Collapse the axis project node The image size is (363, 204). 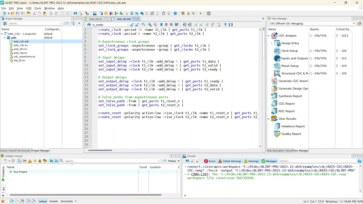coord(5,38)
